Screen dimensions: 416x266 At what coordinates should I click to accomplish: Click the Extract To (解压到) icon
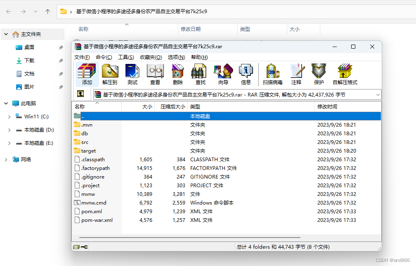tap(110, 74)
